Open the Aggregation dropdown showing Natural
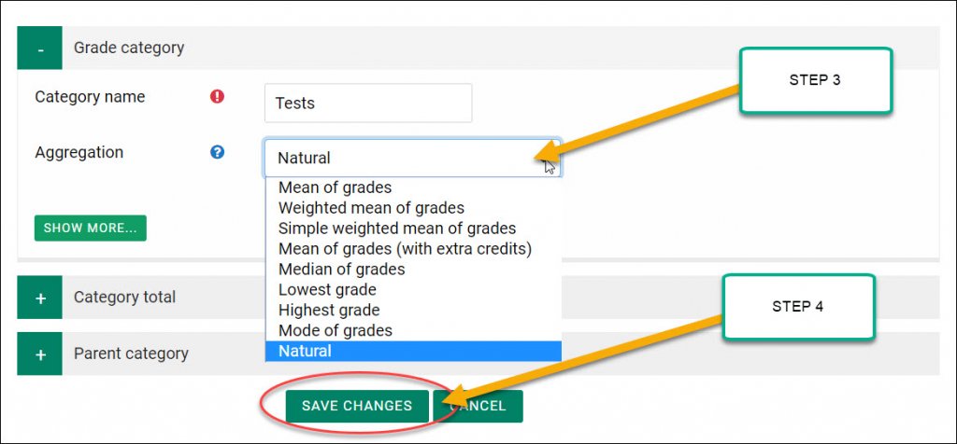This screenshot has height=444, width=957. pos(412,159)
